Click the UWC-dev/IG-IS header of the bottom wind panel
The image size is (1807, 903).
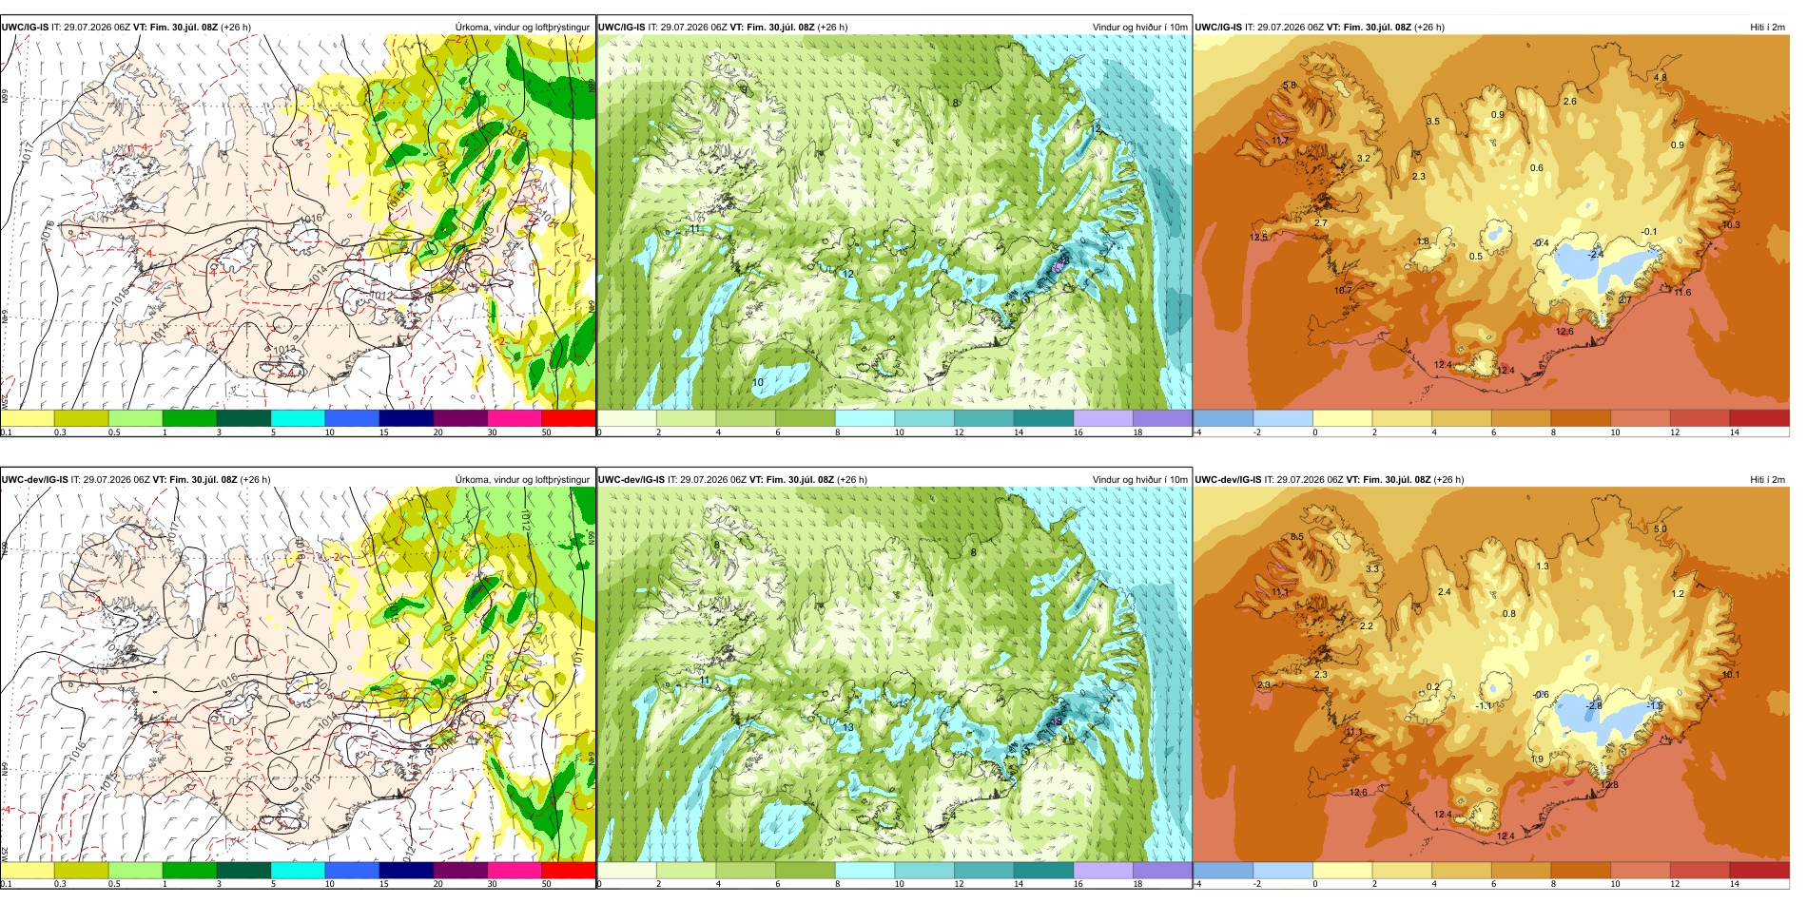click(631, 479)
